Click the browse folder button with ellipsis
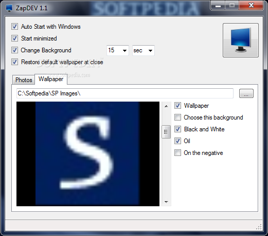This screenshot has width=268, height=236. [246, 93]
